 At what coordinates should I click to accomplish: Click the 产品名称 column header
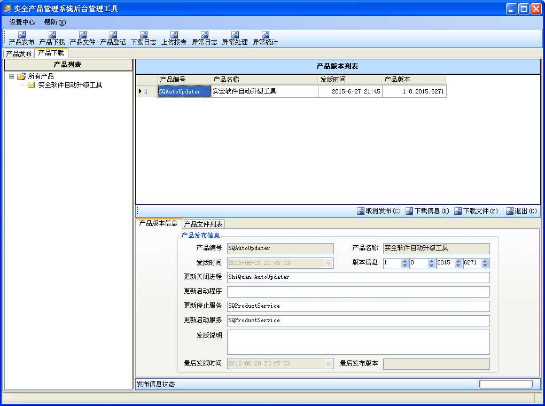[x=264, y=80]
